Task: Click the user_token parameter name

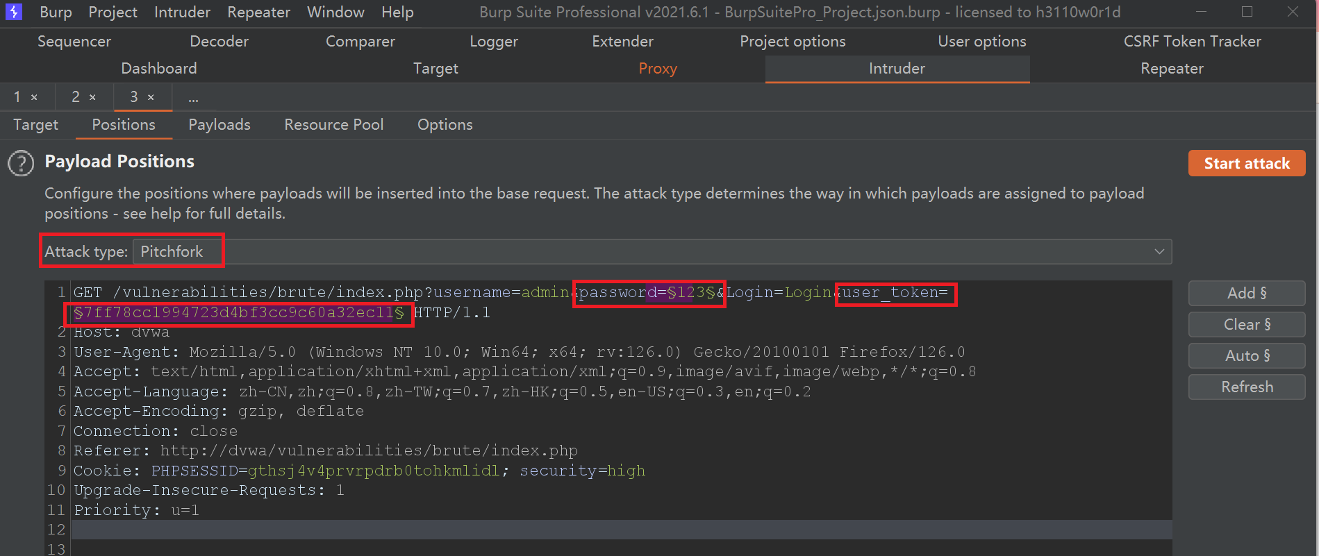Action: 889,293
